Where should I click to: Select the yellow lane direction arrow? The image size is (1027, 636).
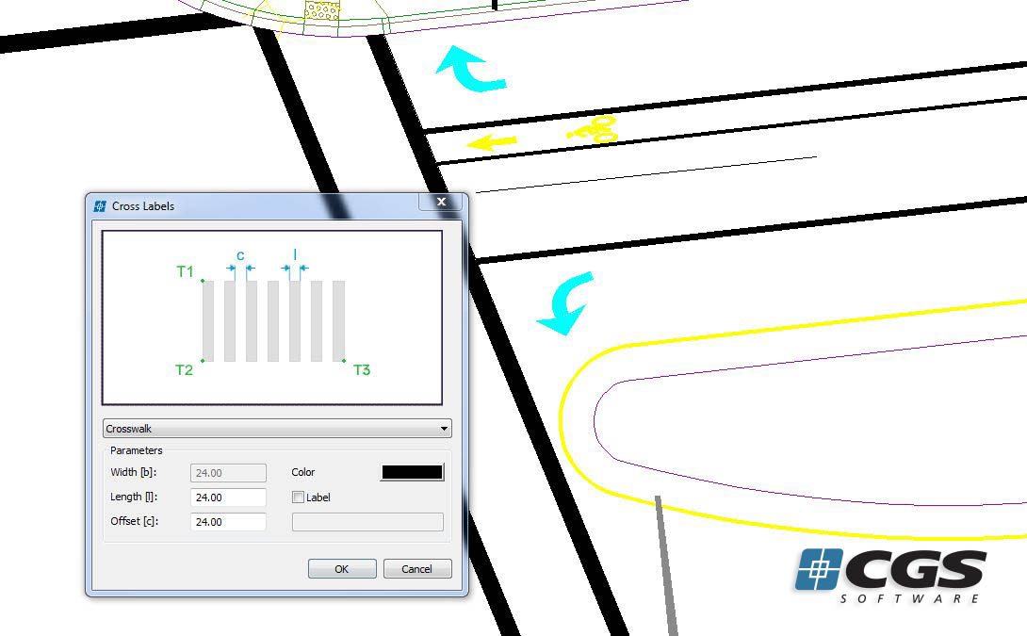coord(492,142)
